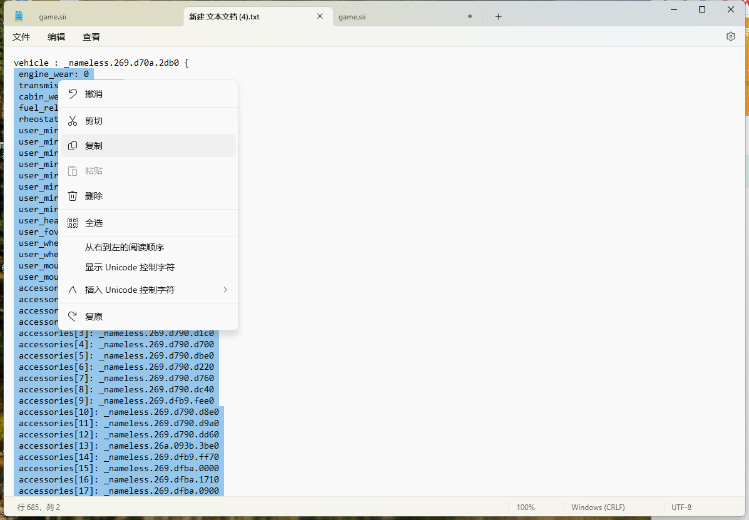Click the caret icon beside 插入 Unicode 控制字符
This screenshot has width=749, height=520.
(x=73, y=290)
